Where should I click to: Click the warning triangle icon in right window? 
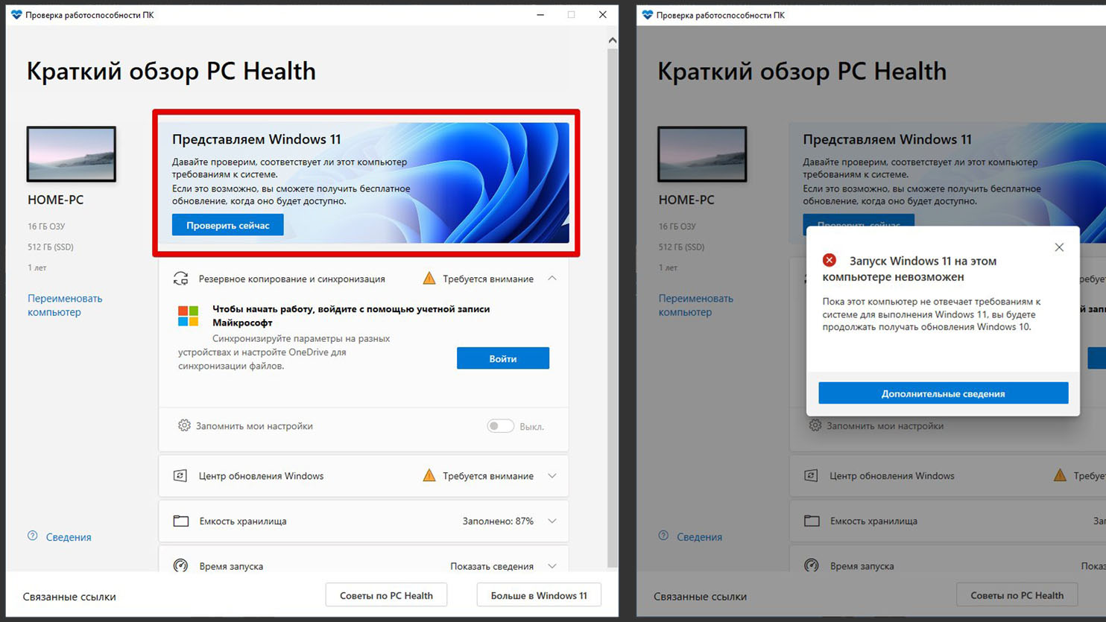1060,475
